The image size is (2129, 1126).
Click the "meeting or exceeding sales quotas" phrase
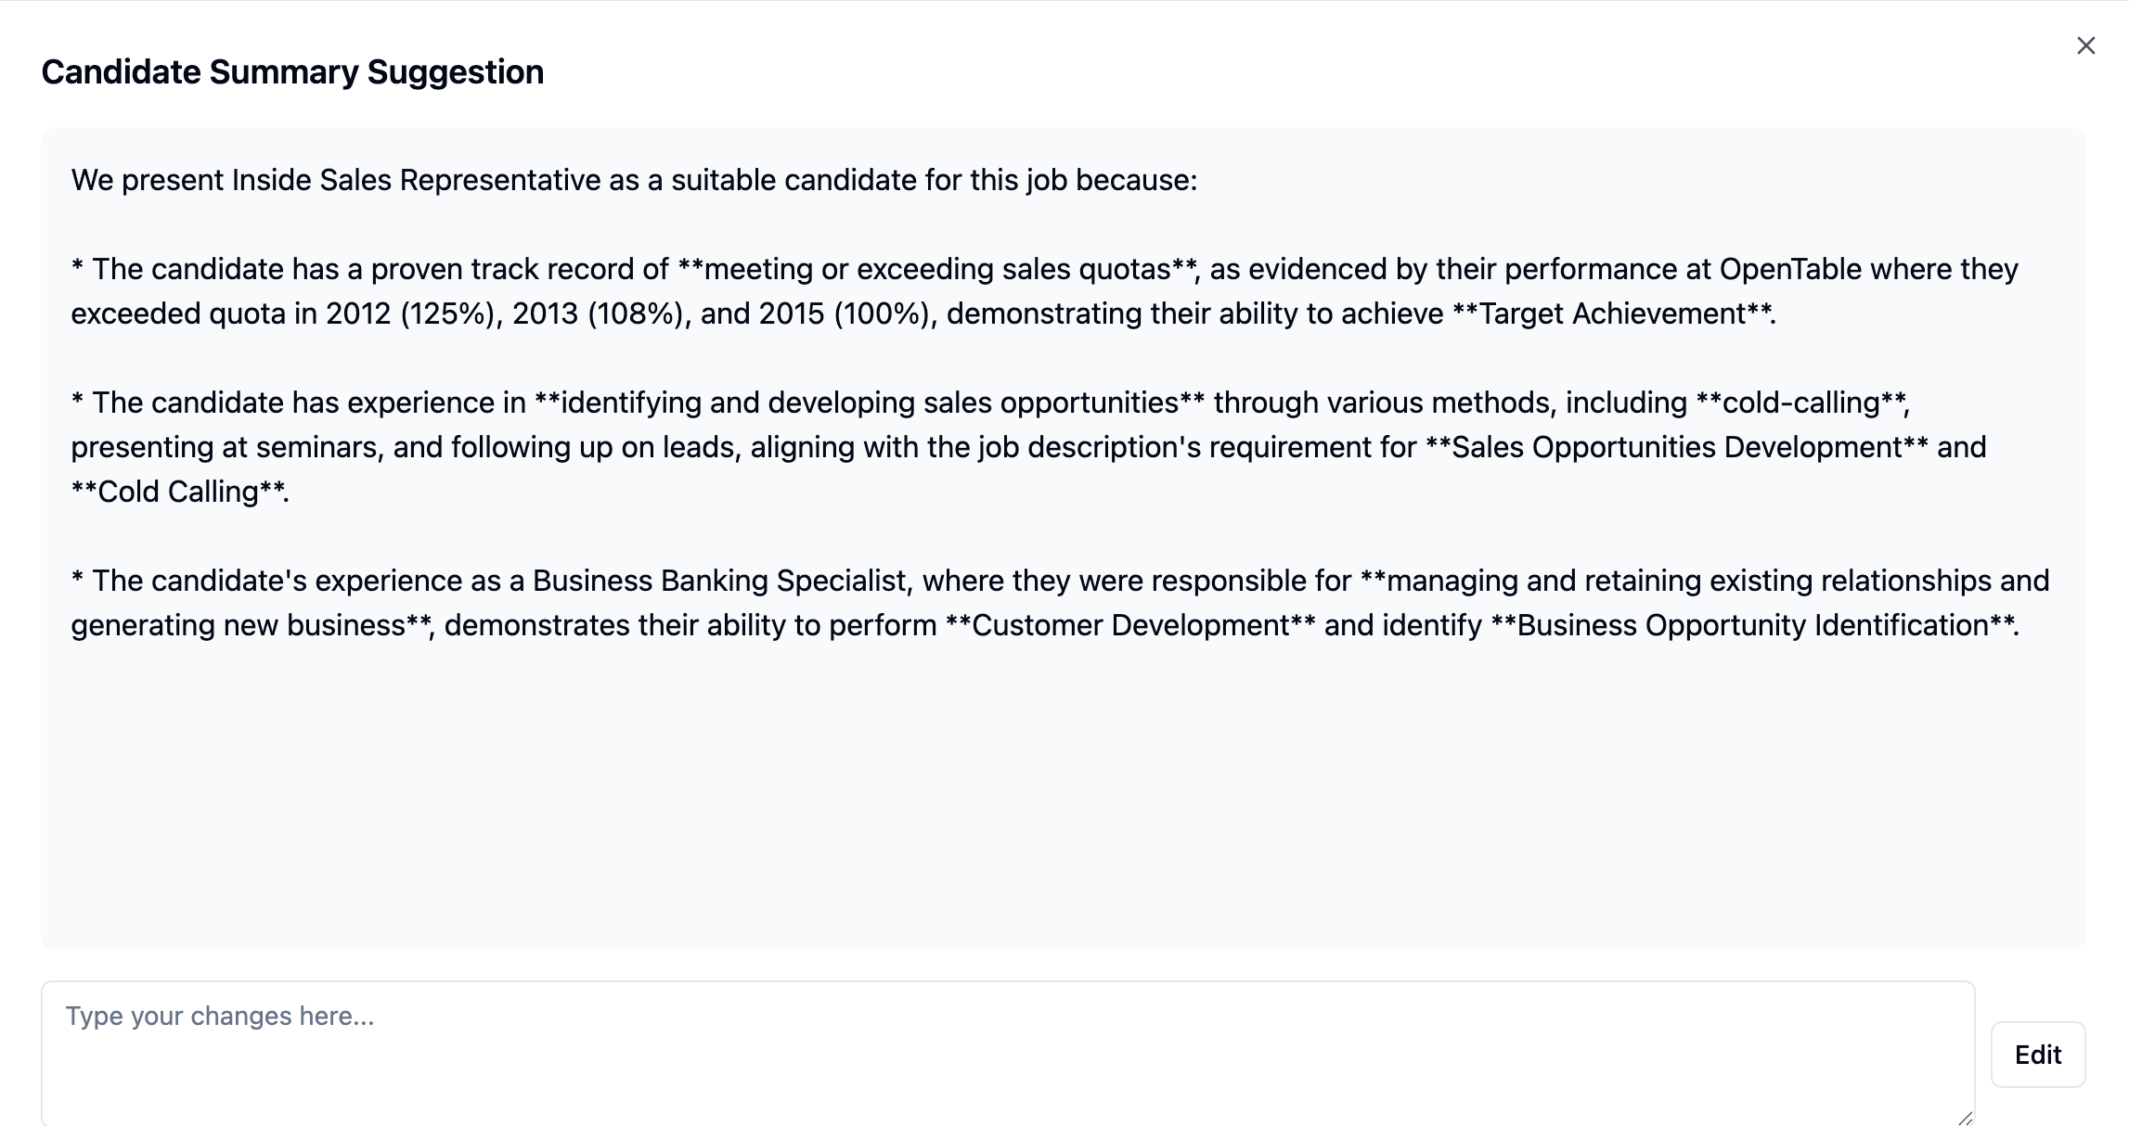click(x=937, y=269)
